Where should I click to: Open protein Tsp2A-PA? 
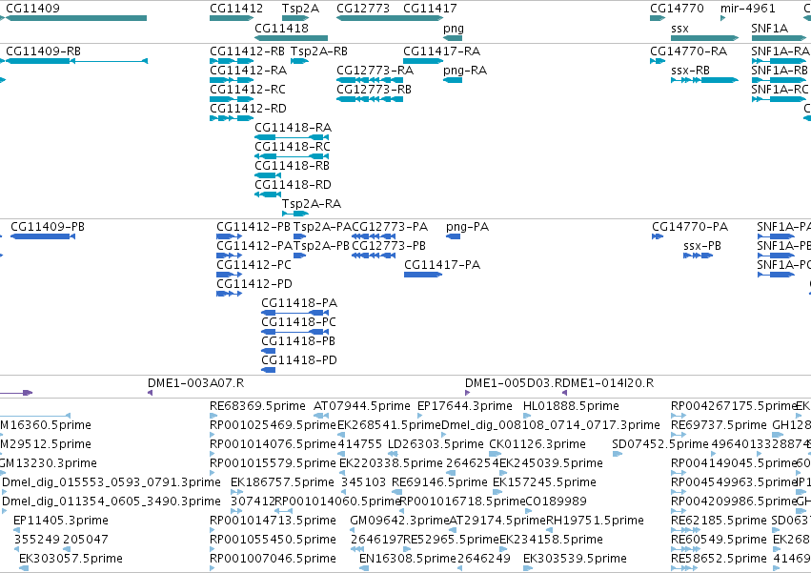322,227
